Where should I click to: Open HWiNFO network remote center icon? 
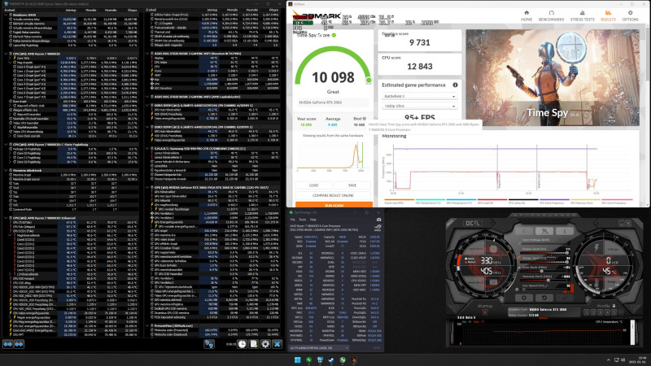tap(209, 344)
